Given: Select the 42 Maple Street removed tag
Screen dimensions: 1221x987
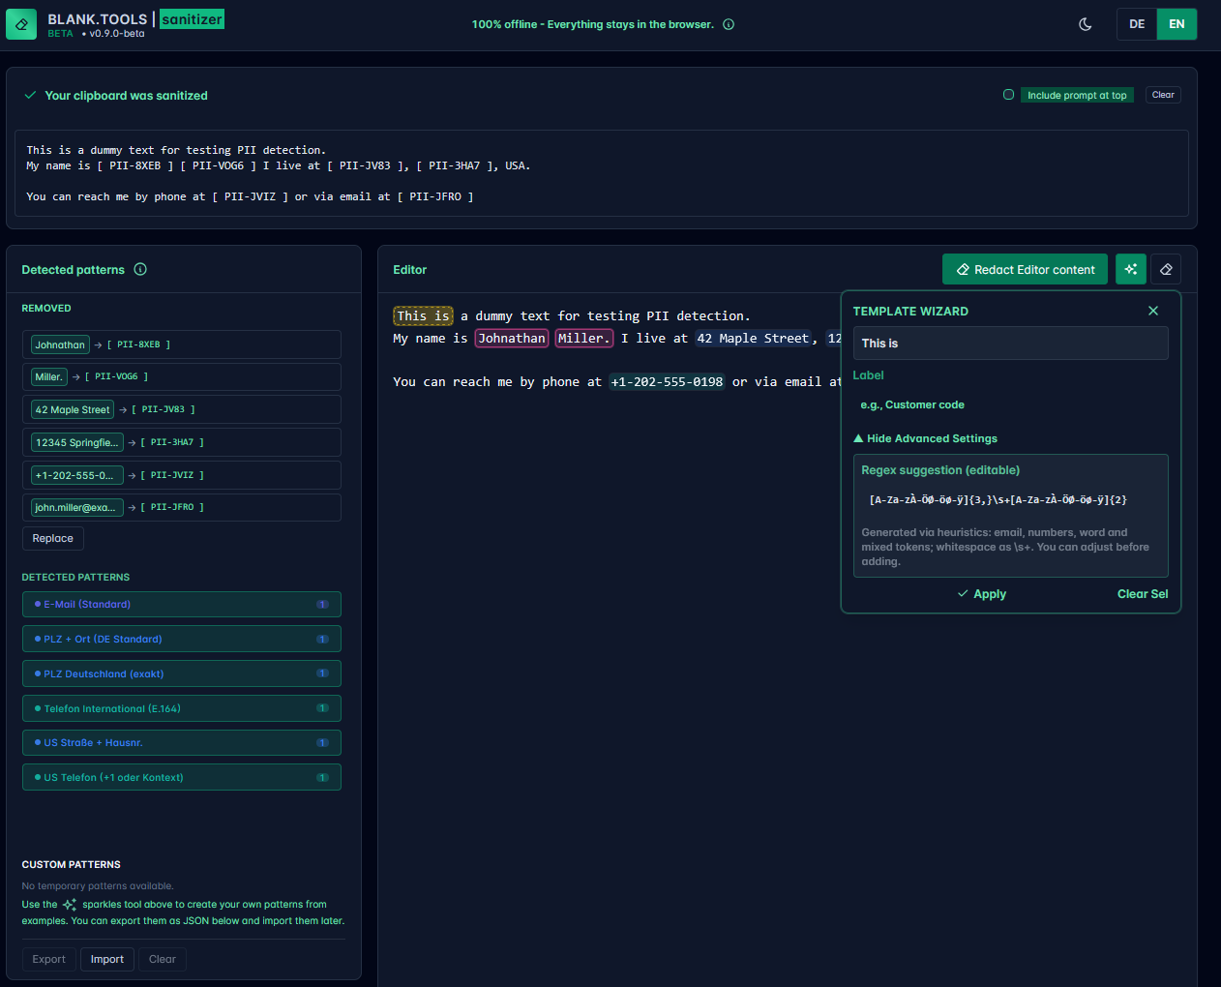Looking at the screenshot, I should [x=73, y=409].
